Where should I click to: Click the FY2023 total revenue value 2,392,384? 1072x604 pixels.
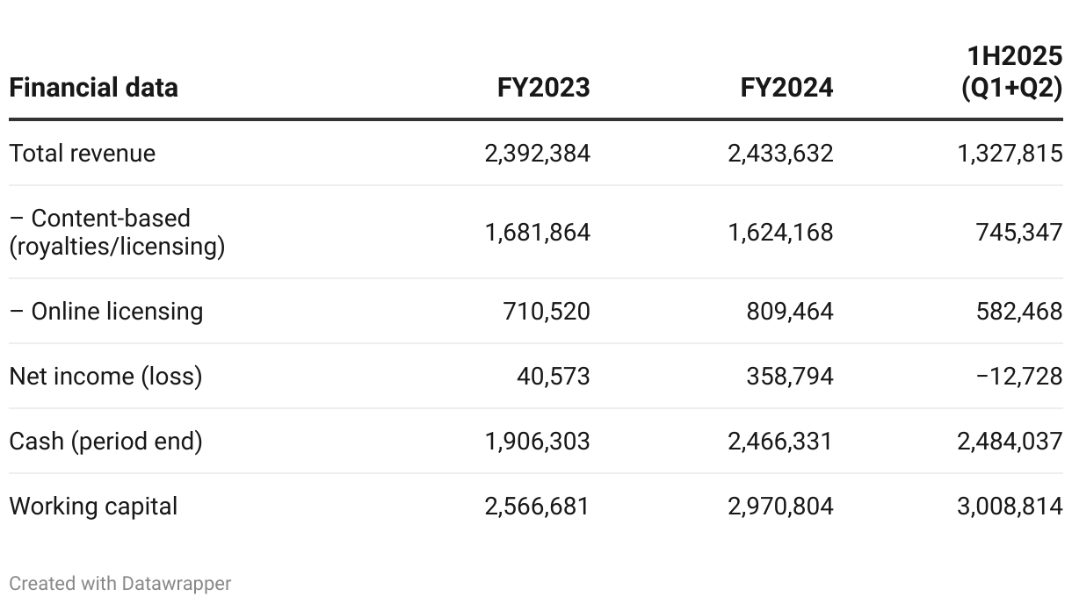537,154
